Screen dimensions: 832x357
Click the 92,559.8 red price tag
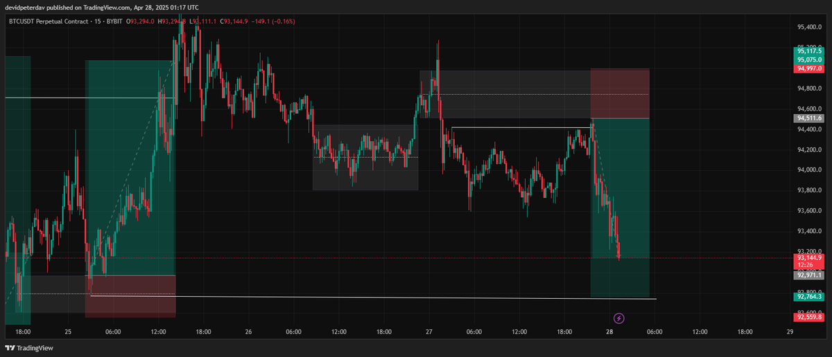pyautogui.click(x=809, y=318)
